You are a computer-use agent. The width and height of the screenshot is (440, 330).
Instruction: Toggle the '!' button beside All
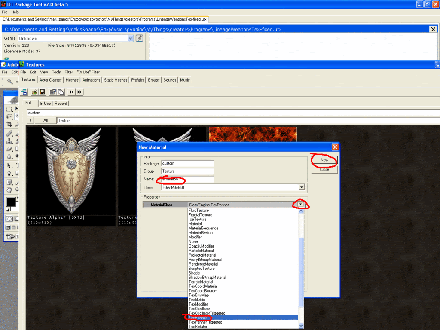(x=31, y=121)
